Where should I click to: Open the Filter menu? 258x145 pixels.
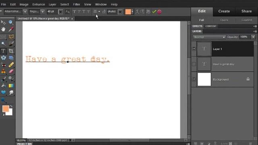pos(77,4)
